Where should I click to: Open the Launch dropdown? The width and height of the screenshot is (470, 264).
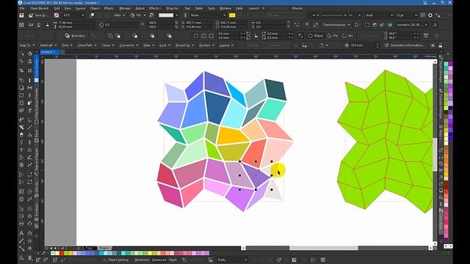pos(256,8)
